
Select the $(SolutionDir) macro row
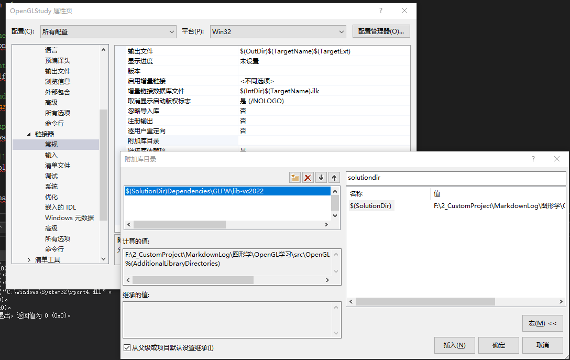tap(371, 206)
